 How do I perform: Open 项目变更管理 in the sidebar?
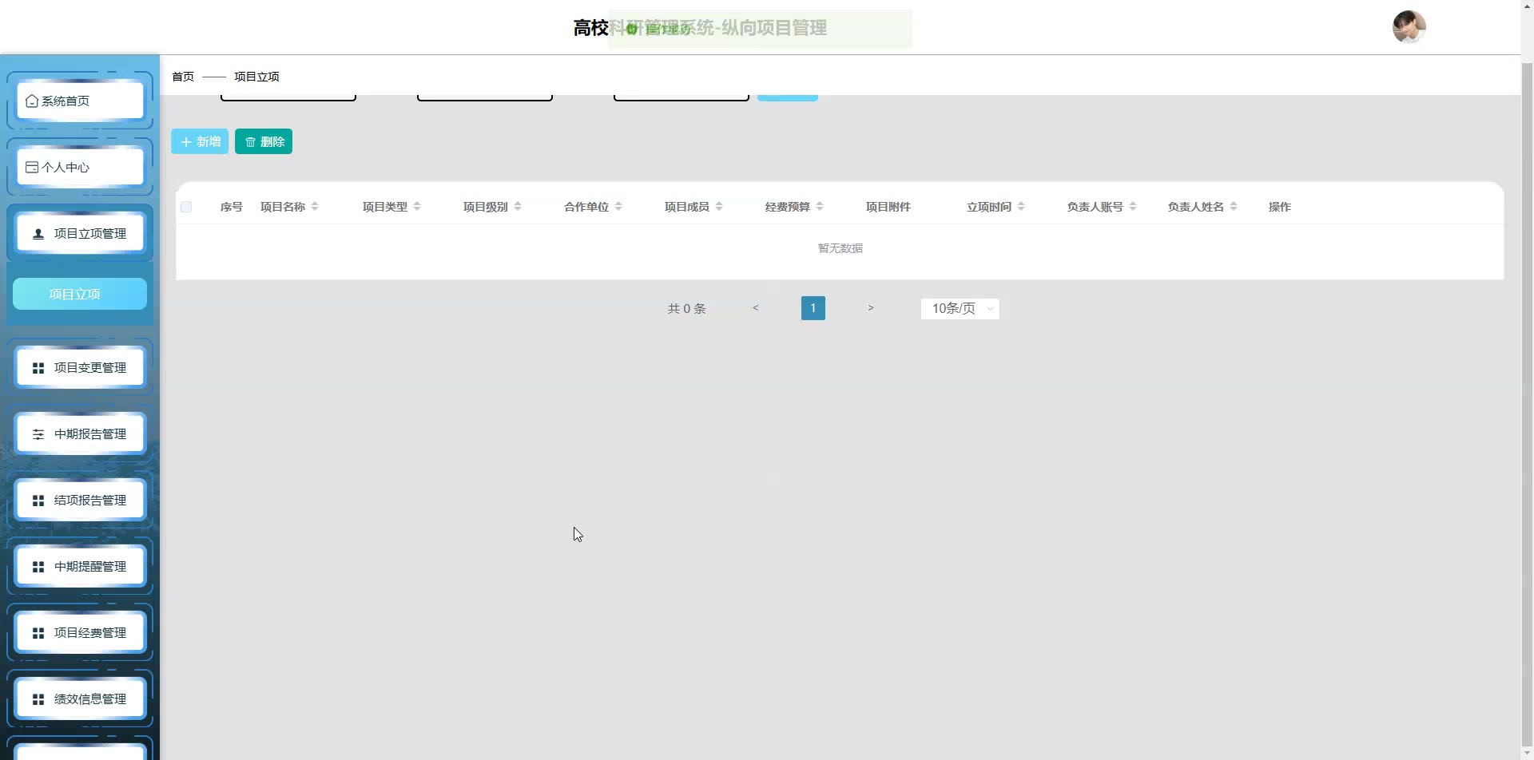pyautogui.click(x=80, y=368)
